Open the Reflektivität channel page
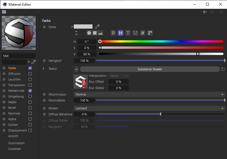The image size is (227, 159). (x=16, y=91)
